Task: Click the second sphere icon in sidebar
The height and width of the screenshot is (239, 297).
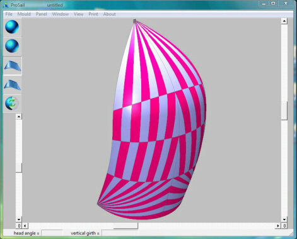Action: pos(12,46)
